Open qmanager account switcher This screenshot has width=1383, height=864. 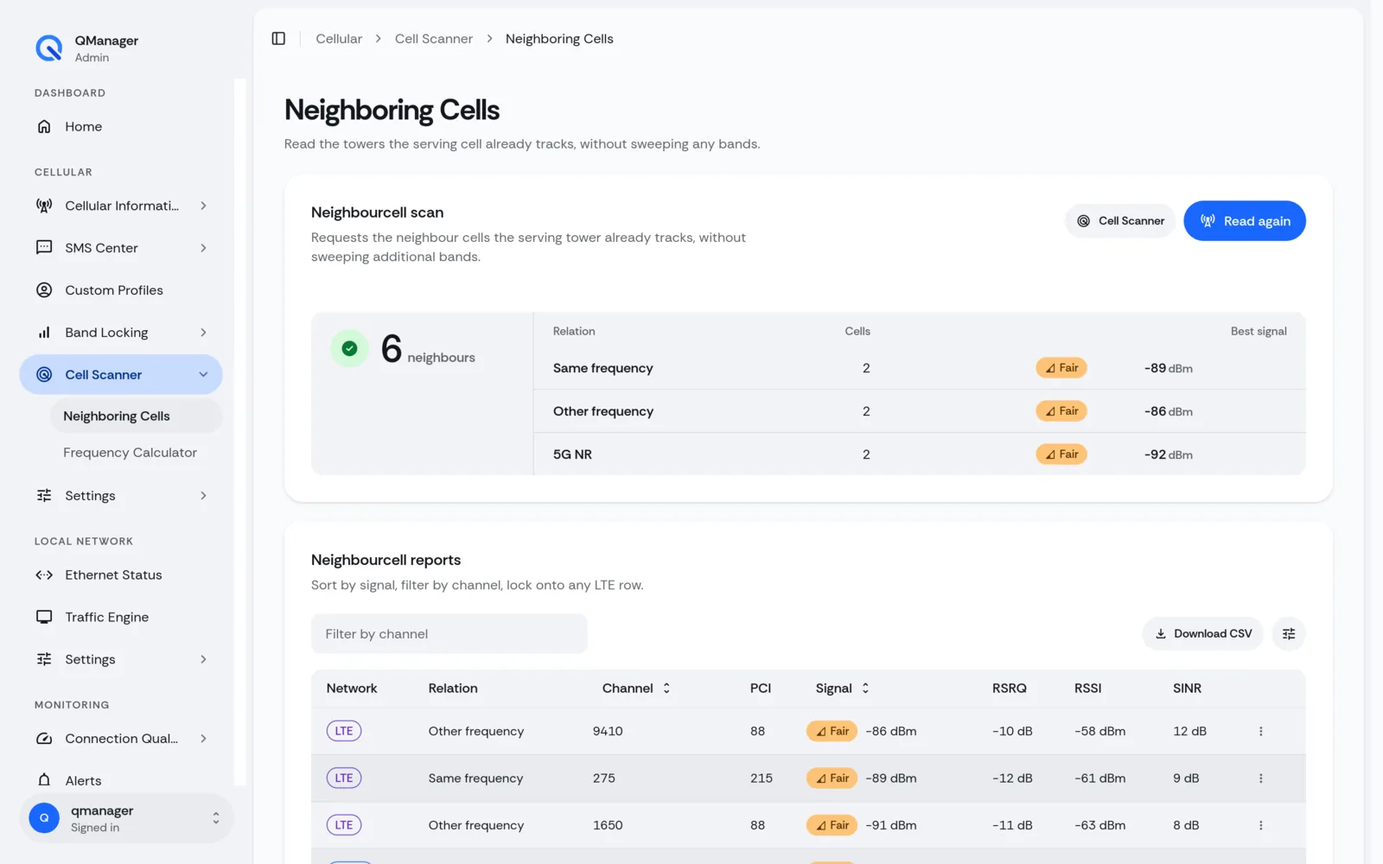pyautogui.click(x=126, y=818)
